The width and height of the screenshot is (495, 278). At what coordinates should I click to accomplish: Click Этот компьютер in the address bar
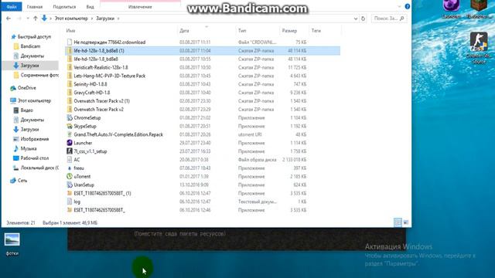click(x=71, y=19)
